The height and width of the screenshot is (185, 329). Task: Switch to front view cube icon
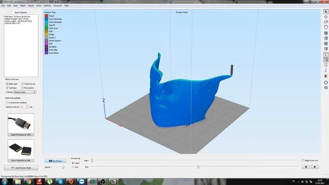click(326, 44)
